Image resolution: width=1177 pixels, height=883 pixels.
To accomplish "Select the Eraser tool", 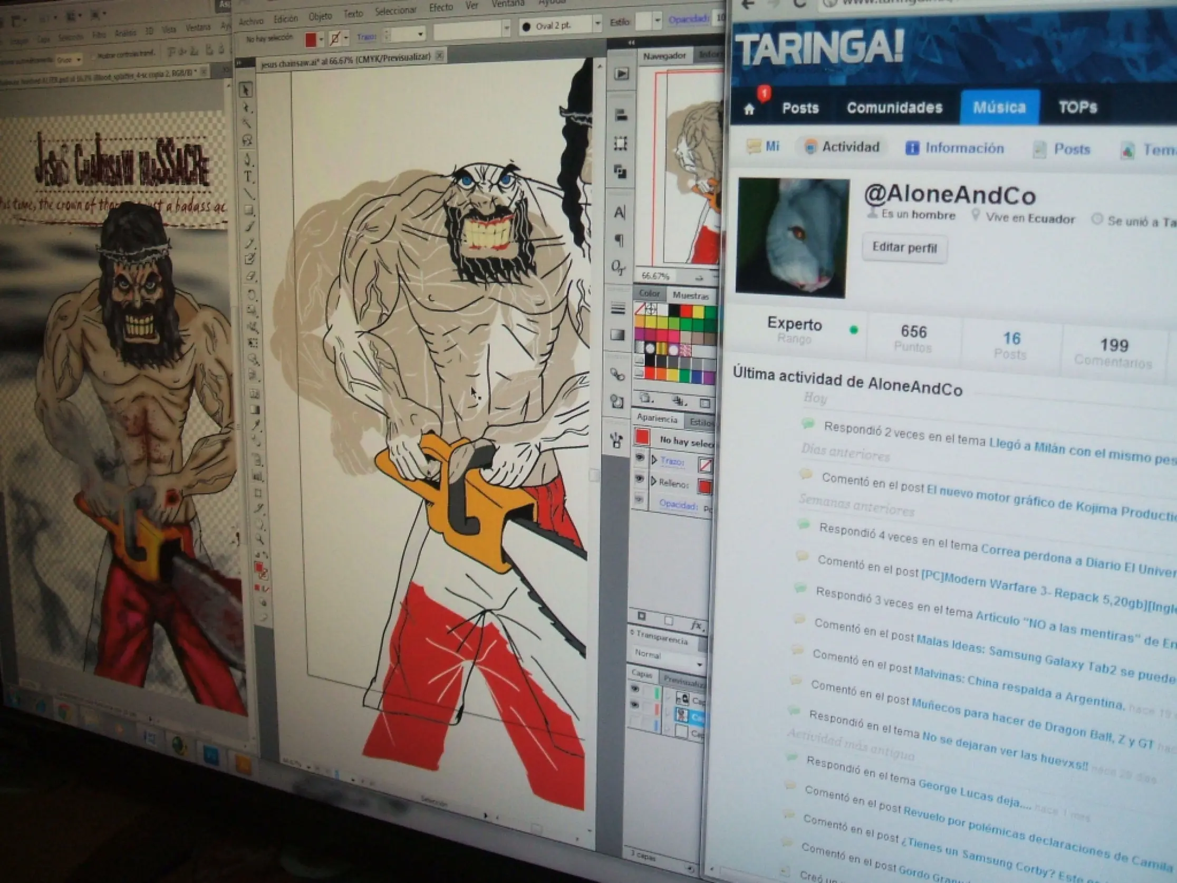I will pyautogui.click(x=251, y=276).
